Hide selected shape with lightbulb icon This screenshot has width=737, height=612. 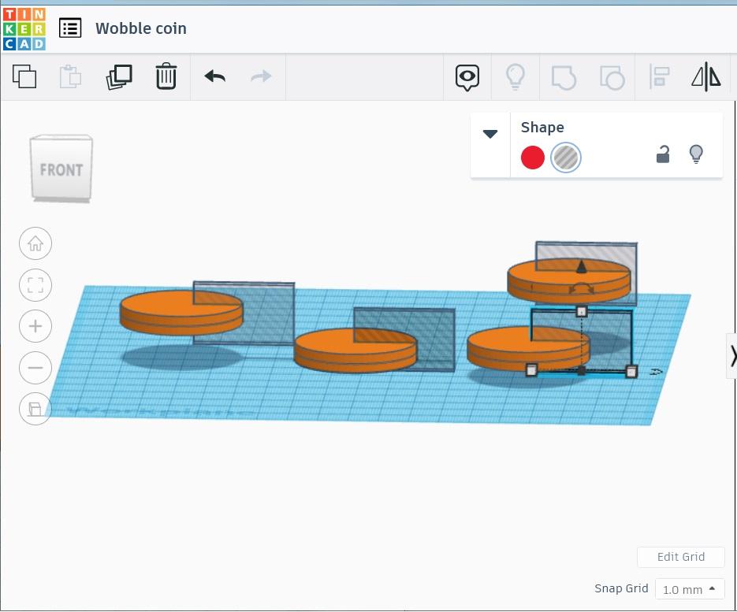(696, 154)
